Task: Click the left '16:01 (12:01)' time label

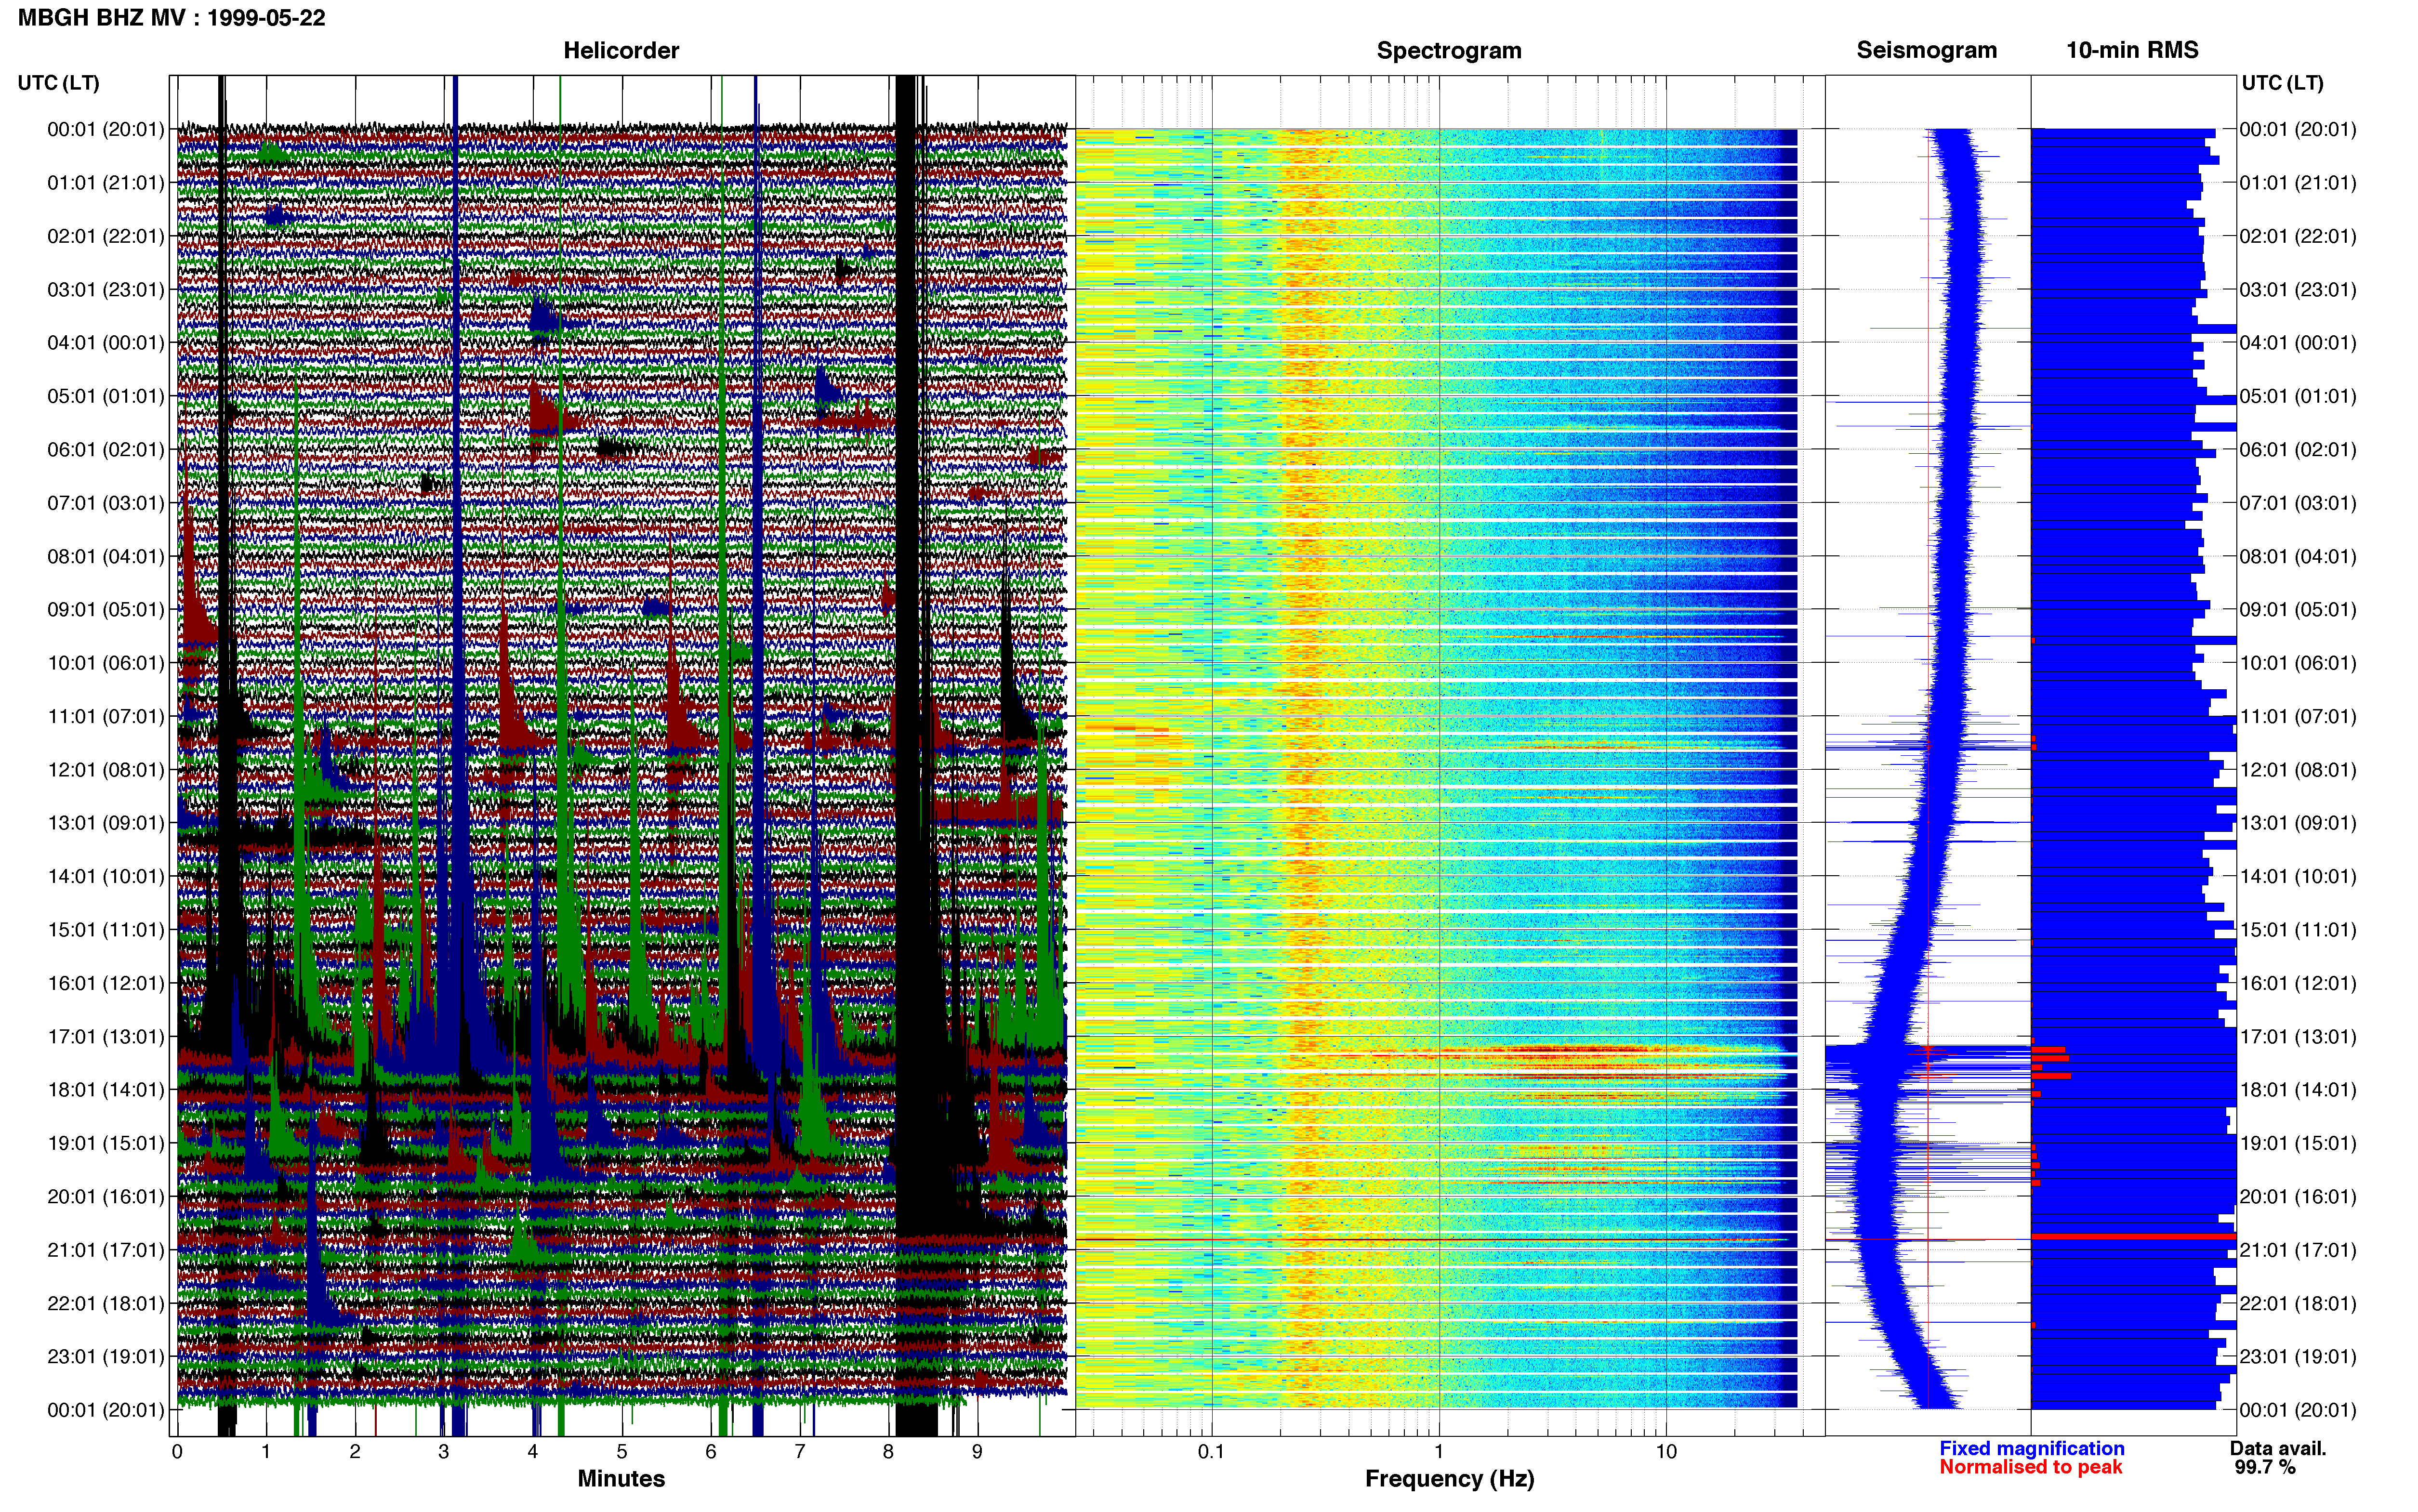Action: click(x=106, y=983)
